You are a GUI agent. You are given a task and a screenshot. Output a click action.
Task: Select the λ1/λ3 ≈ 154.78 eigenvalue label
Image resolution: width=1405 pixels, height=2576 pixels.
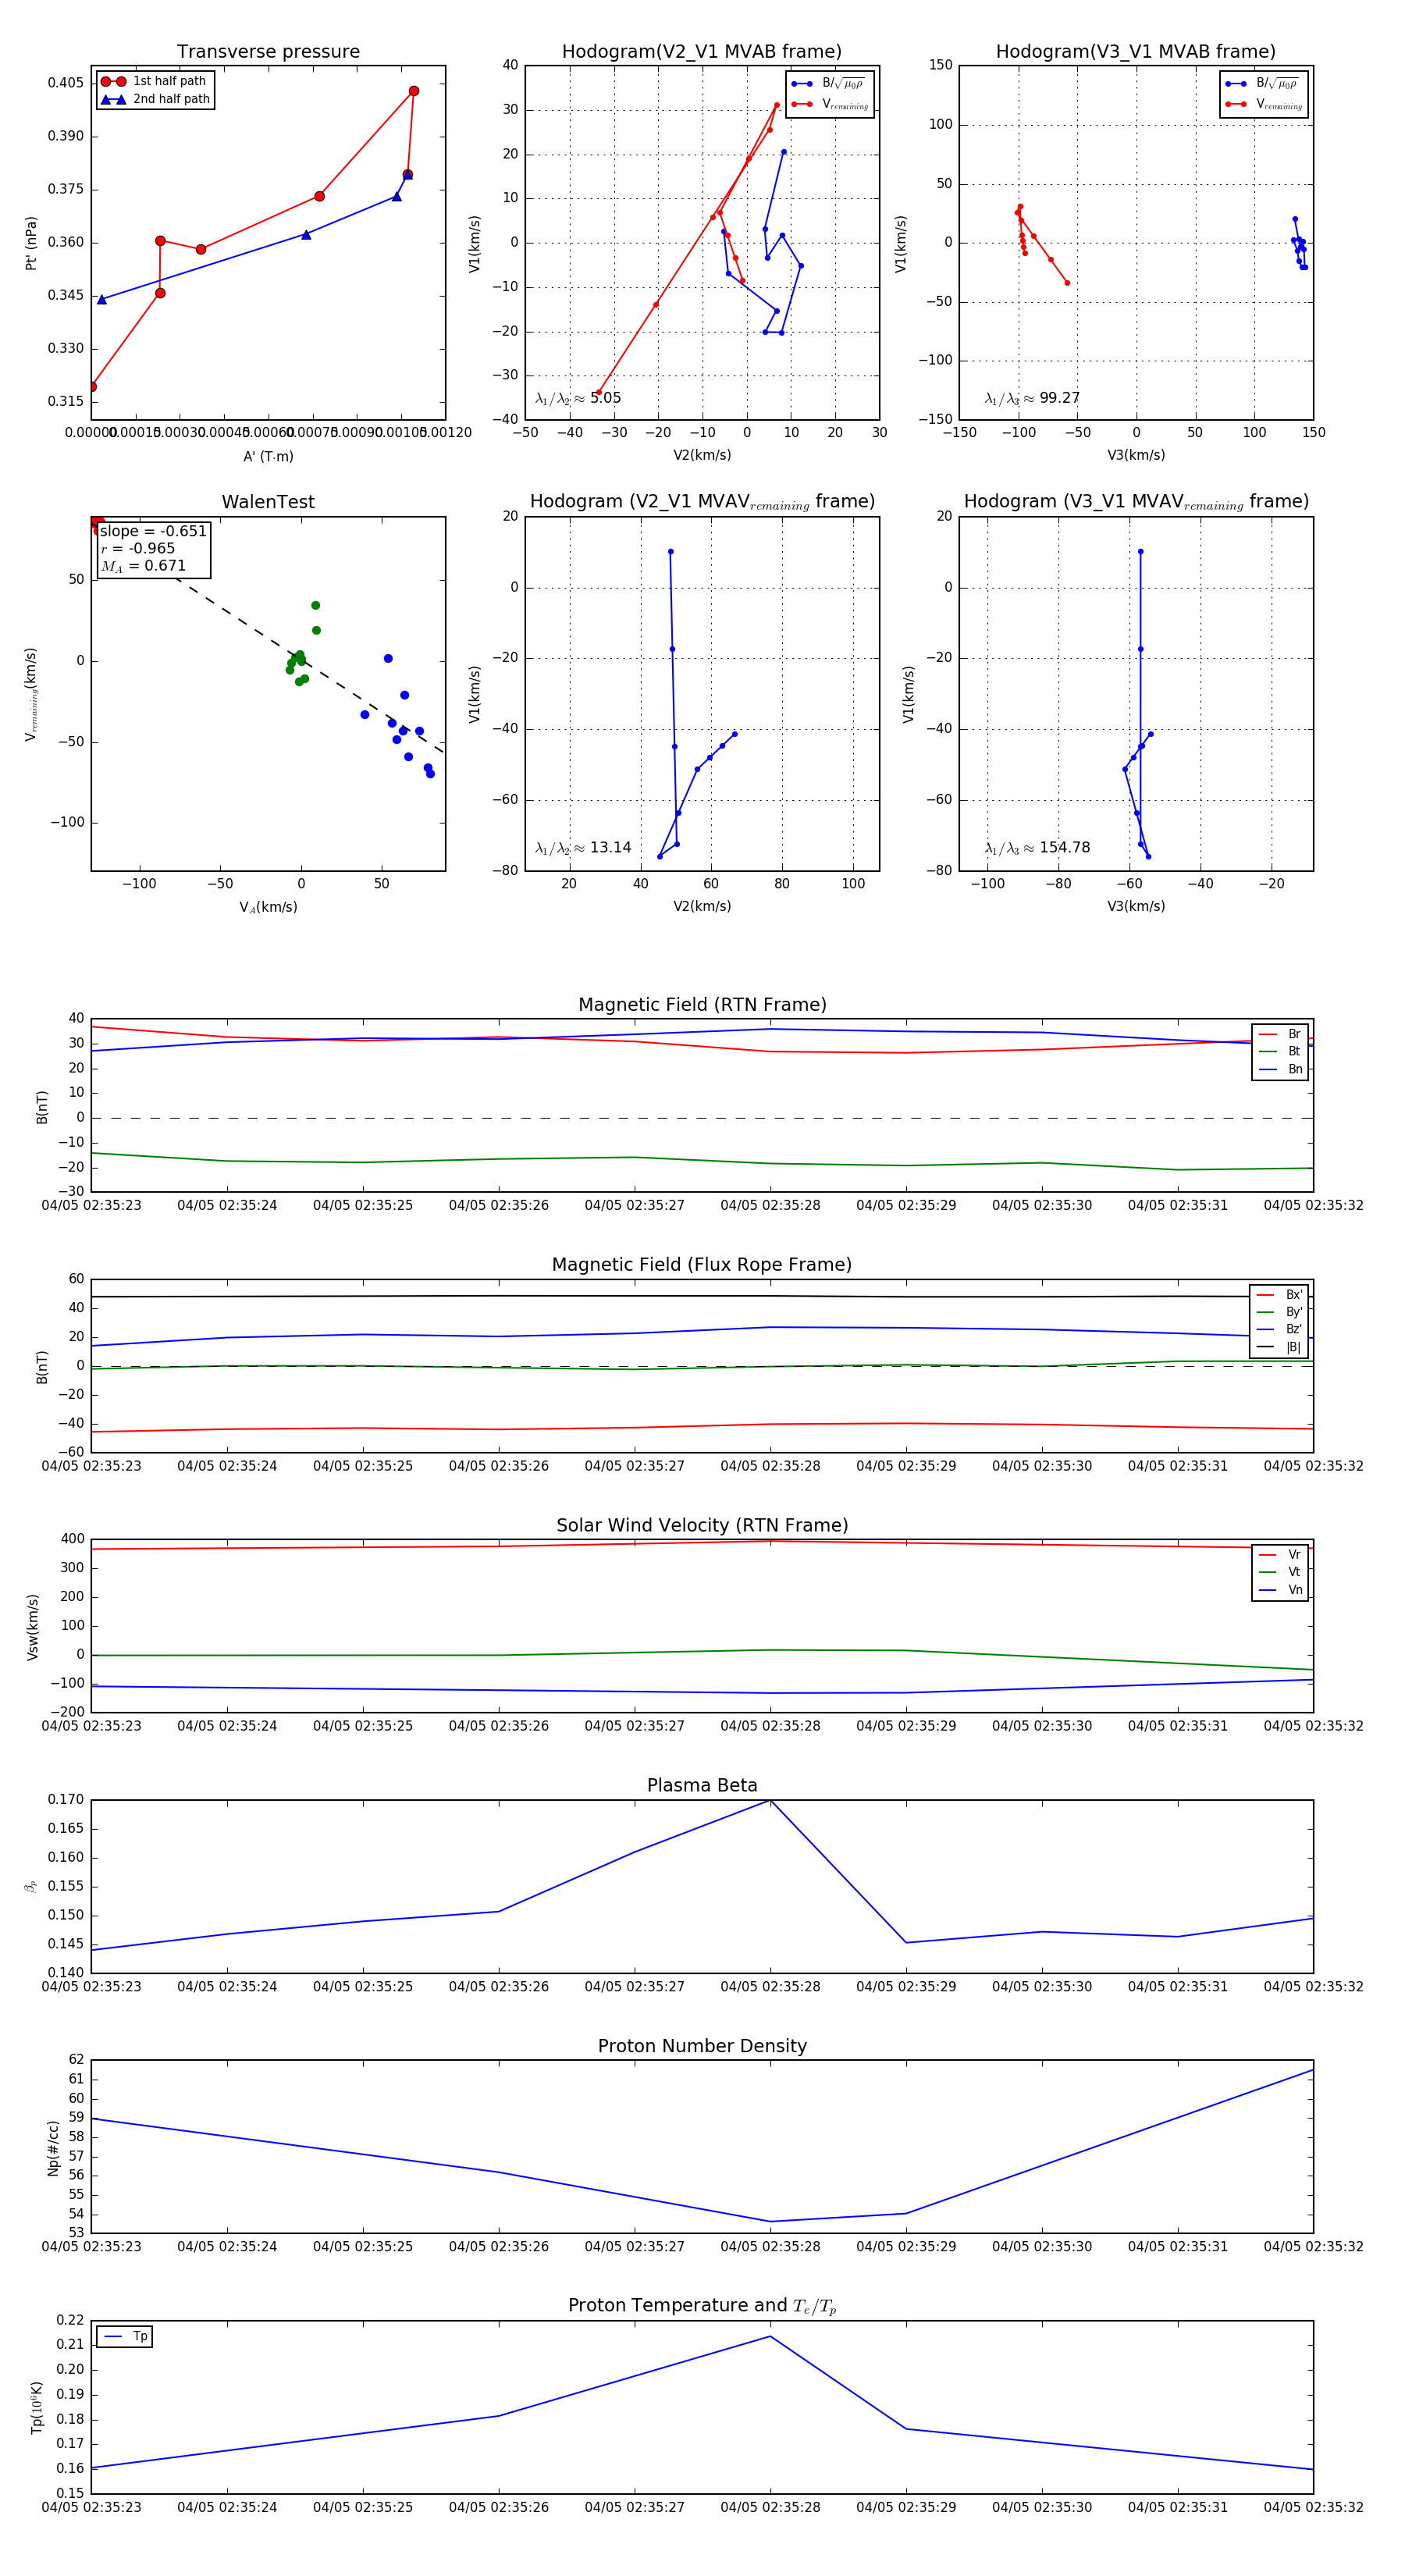[x=1037, y=848]
